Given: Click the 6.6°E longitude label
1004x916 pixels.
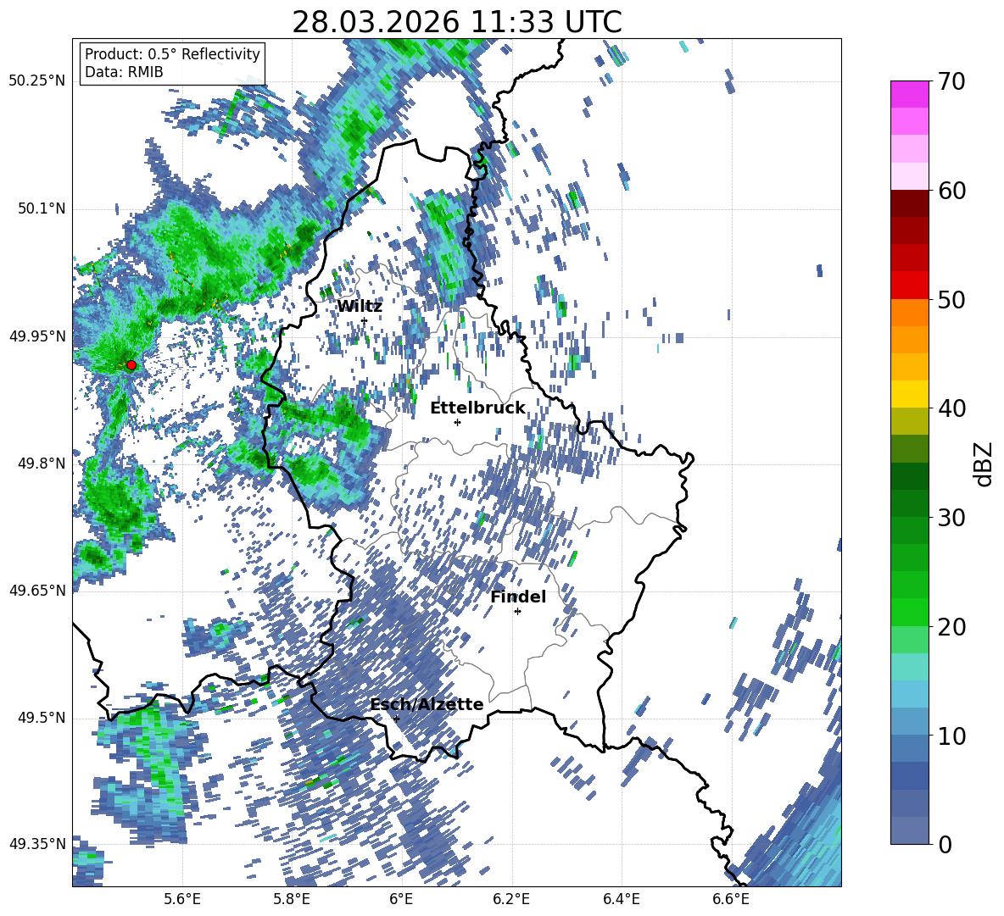Looking at the screenshot, I should (x=731, y=899).
